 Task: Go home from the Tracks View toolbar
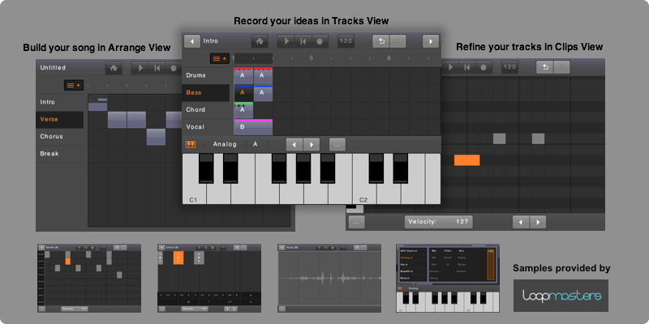coord(260,41)
